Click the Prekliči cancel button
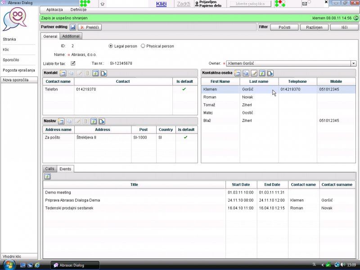 click(90, 27)
